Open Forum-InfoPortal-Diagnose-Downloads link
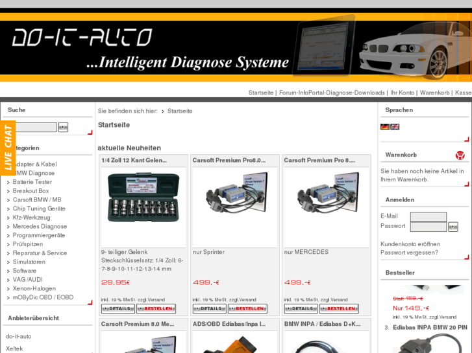 [332, 93]
